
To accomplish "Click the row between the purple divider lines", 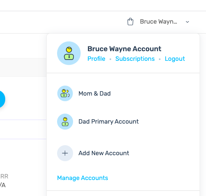I will [x=23, y=129].
